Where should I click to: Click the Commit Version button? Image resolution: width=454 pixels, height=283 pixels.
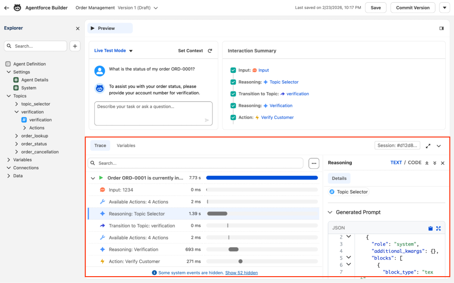click(412, 8)
